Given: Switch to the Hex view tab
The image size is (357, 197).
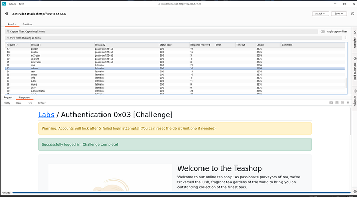Looking at the screenshot, I should click(30, 103).
